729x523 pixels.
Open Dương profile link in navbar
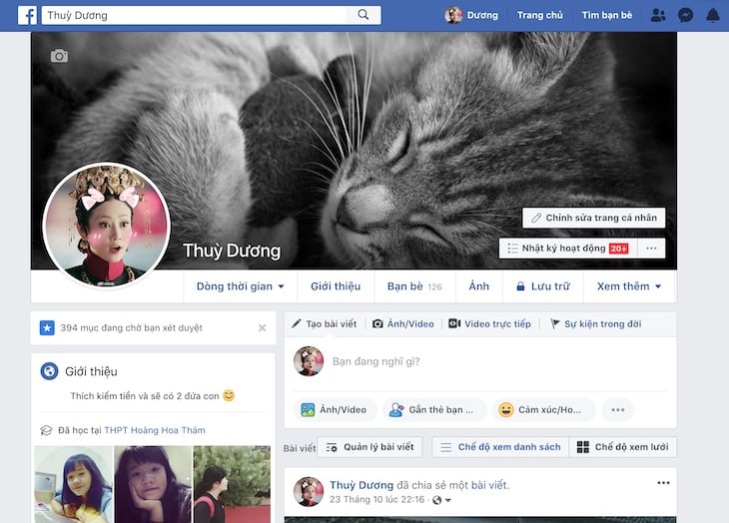point(482,15)
